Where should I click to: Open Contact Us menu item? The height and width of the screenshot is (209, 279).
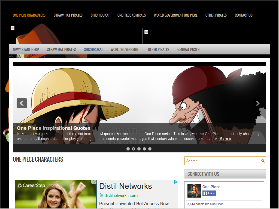[244, 15]
